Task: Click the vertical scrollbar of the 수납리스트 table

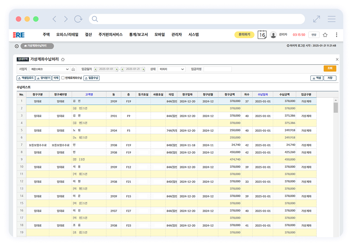Action: pos(335,108)
